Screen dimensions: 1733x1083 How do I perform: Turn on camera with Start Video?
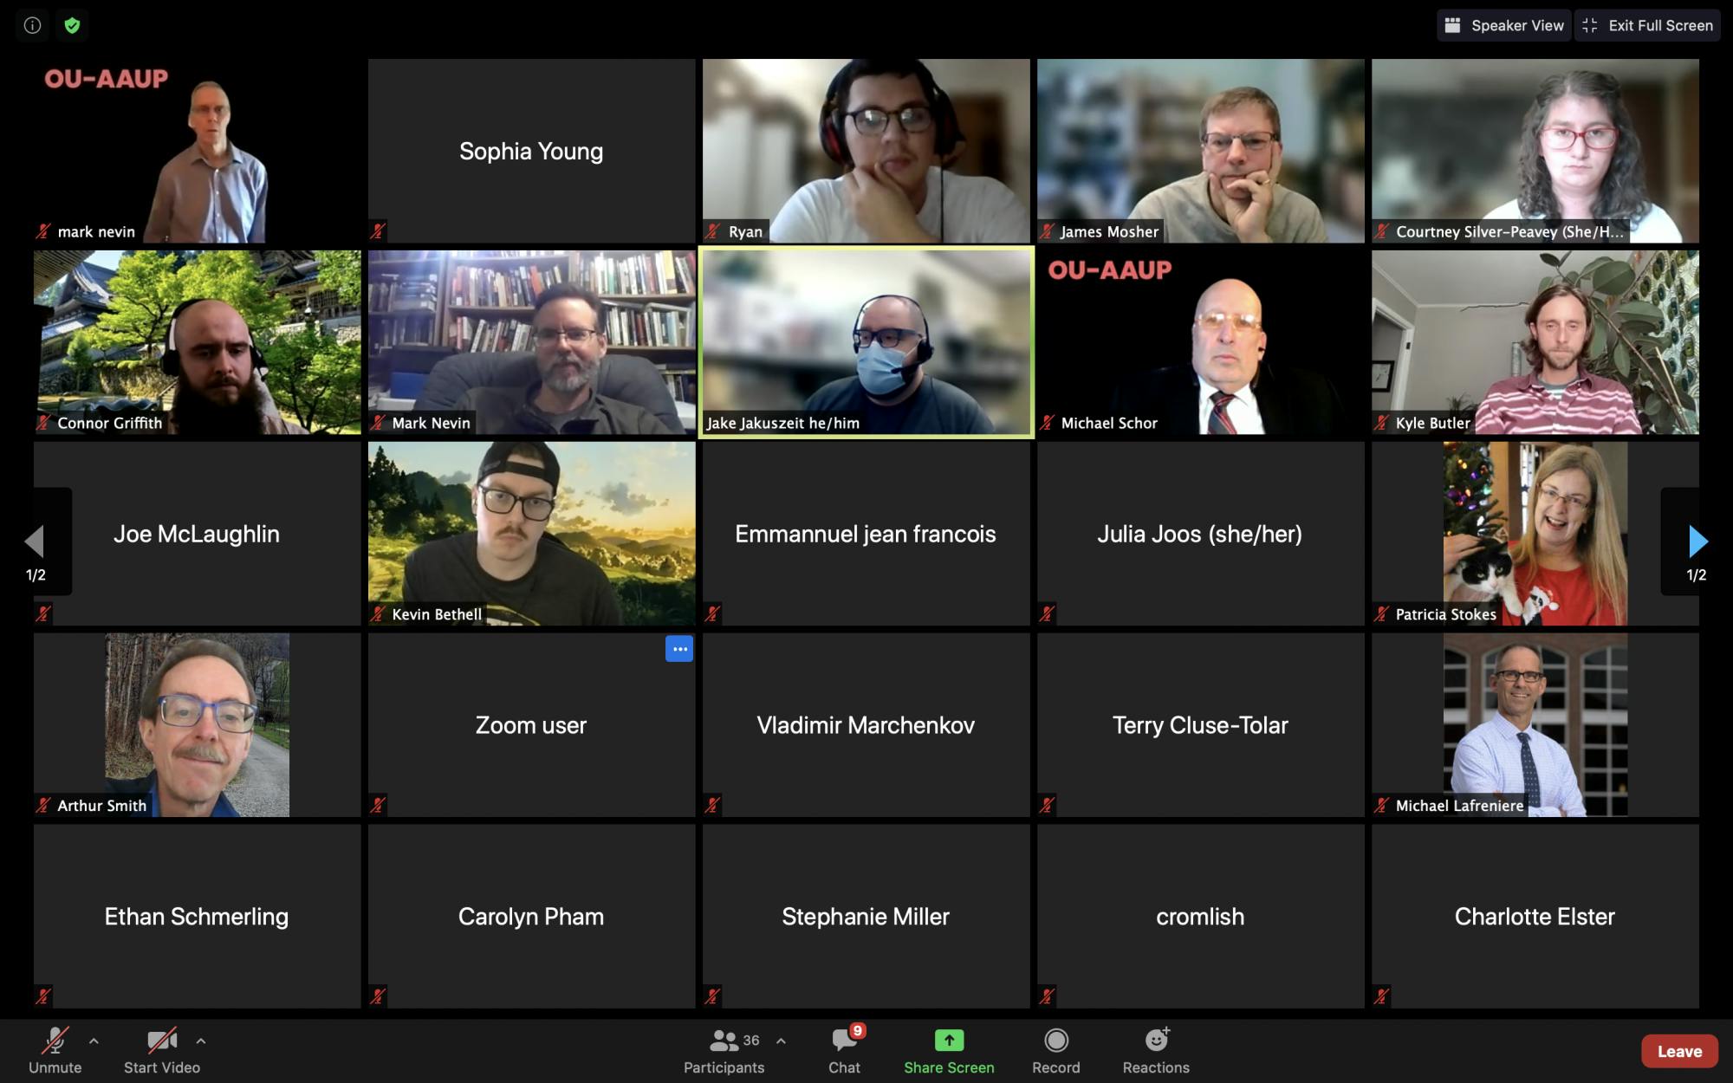162,1050
